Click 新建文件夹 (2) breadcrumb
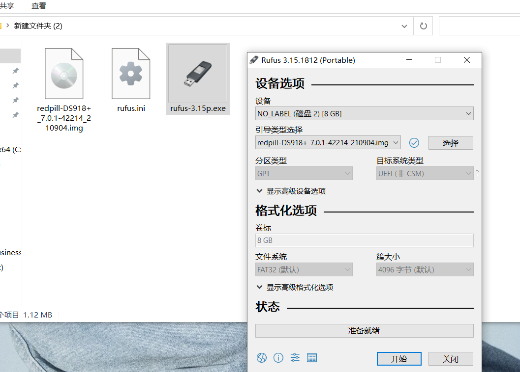This screenshot has width=520, height=372. 38,26
